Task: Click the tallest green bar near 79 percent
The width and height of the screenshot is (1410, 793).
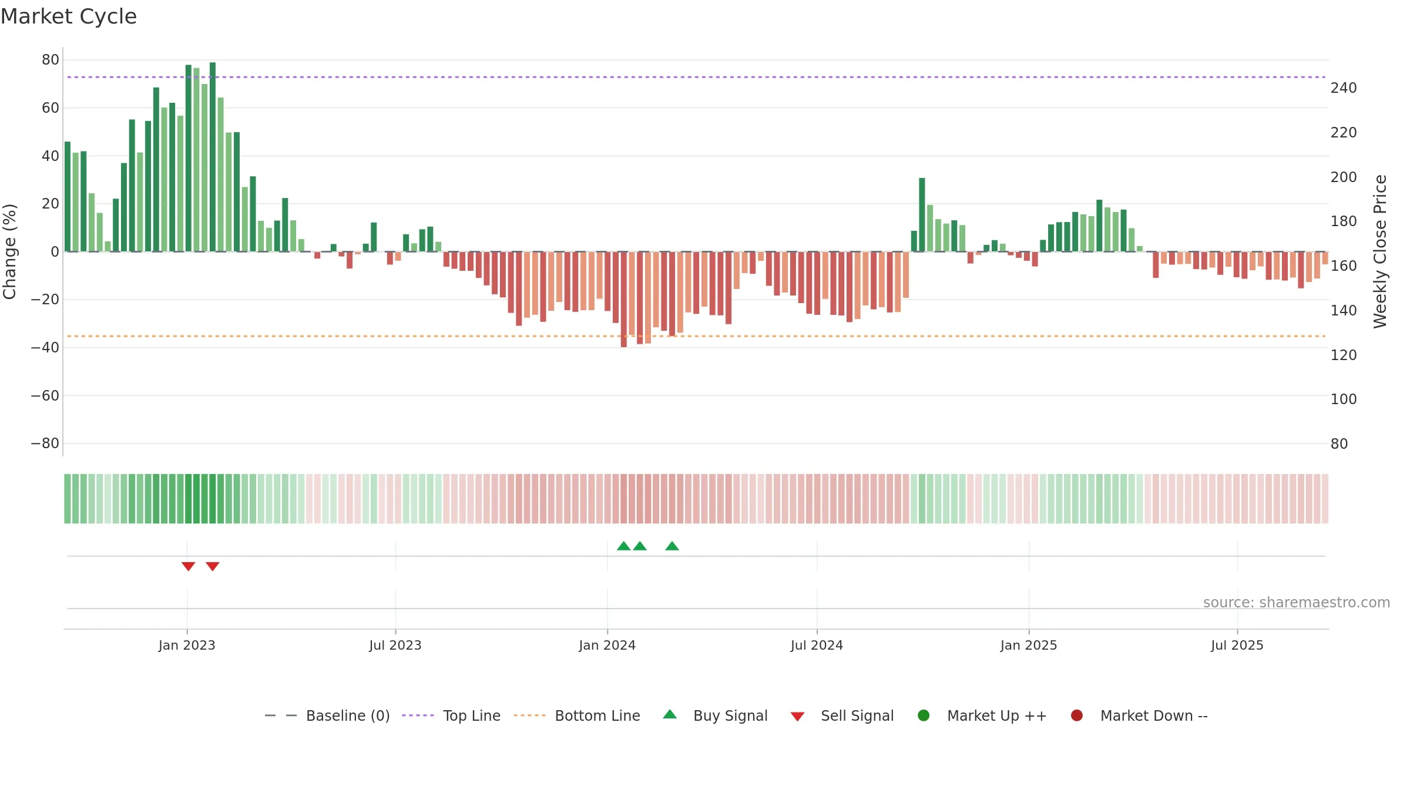Action: pyautogui.click(x=213, y=157)
